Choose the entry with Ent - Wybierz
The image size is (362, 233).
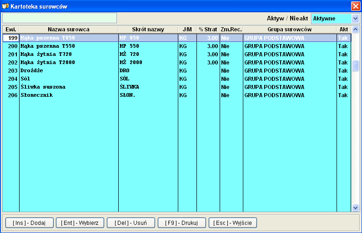(80, 223)
